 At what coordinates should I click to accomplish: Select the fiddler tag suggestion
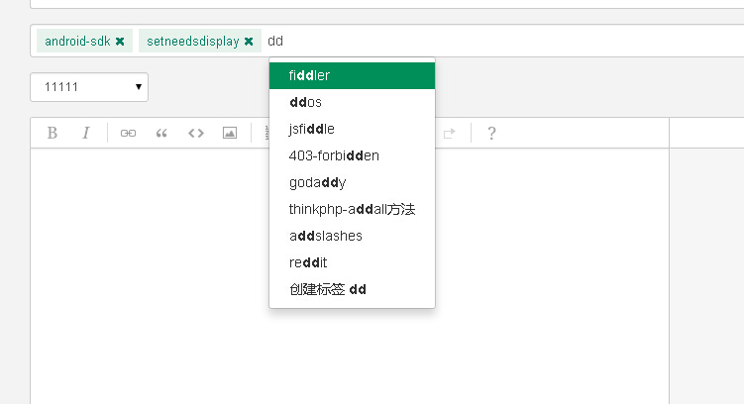pyautogui.click(x=352, y=75)
